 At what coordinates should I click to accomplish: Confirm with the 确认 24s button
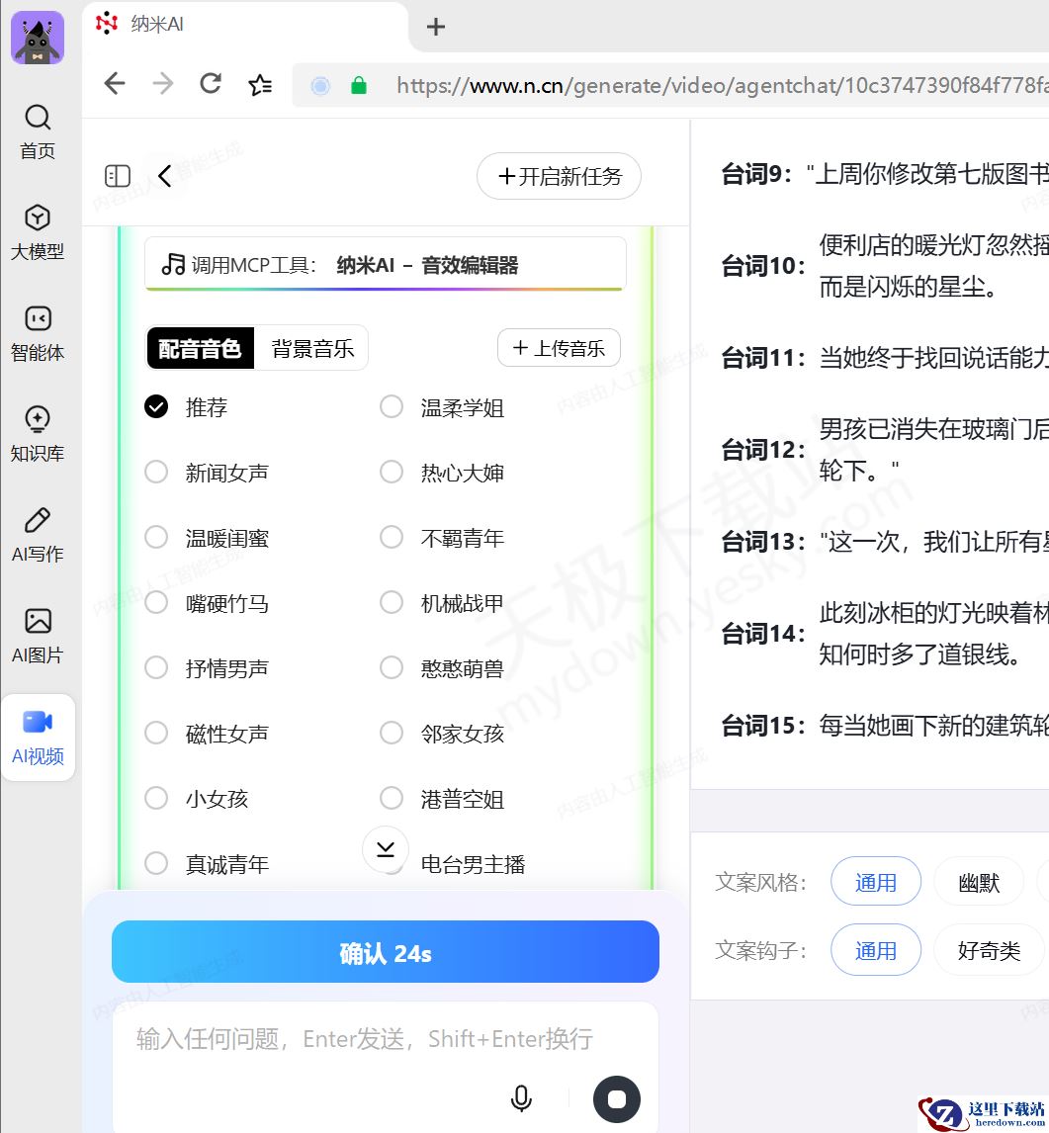coord(385,952)
